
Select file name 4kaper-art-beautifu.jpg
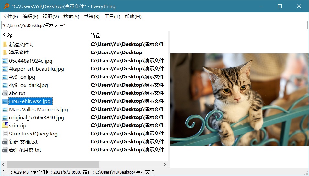[37, 69]
